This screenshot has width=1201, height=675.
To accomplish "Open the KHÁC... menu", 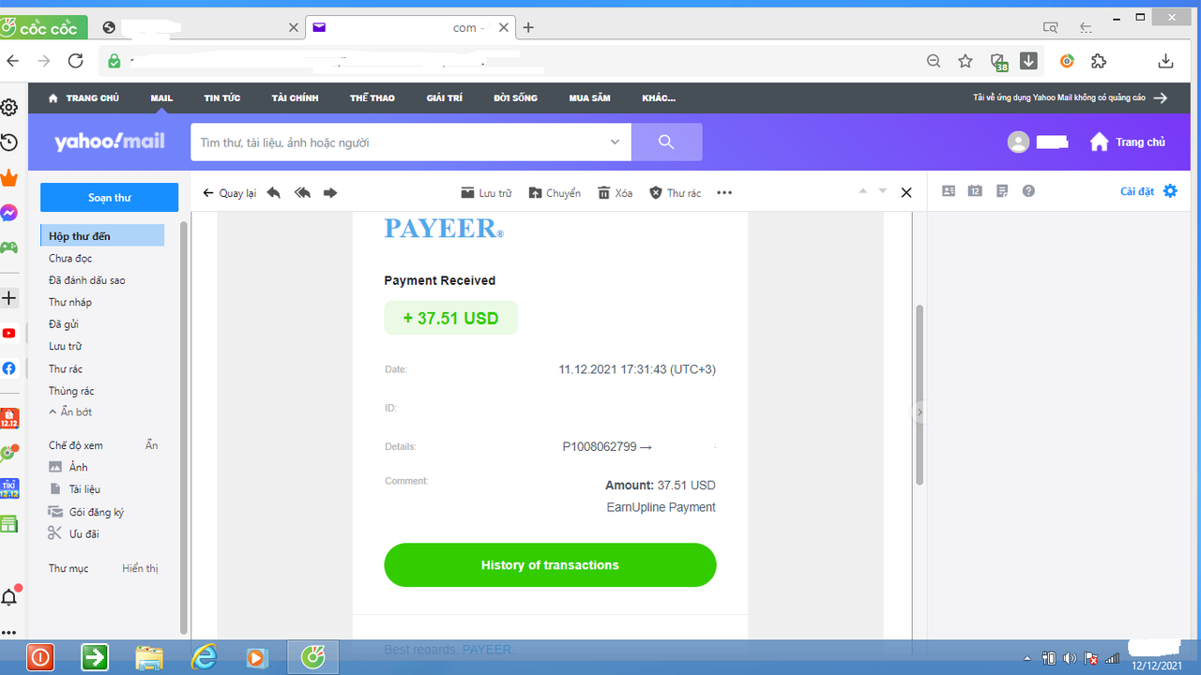I will click(x=659, y=98).
